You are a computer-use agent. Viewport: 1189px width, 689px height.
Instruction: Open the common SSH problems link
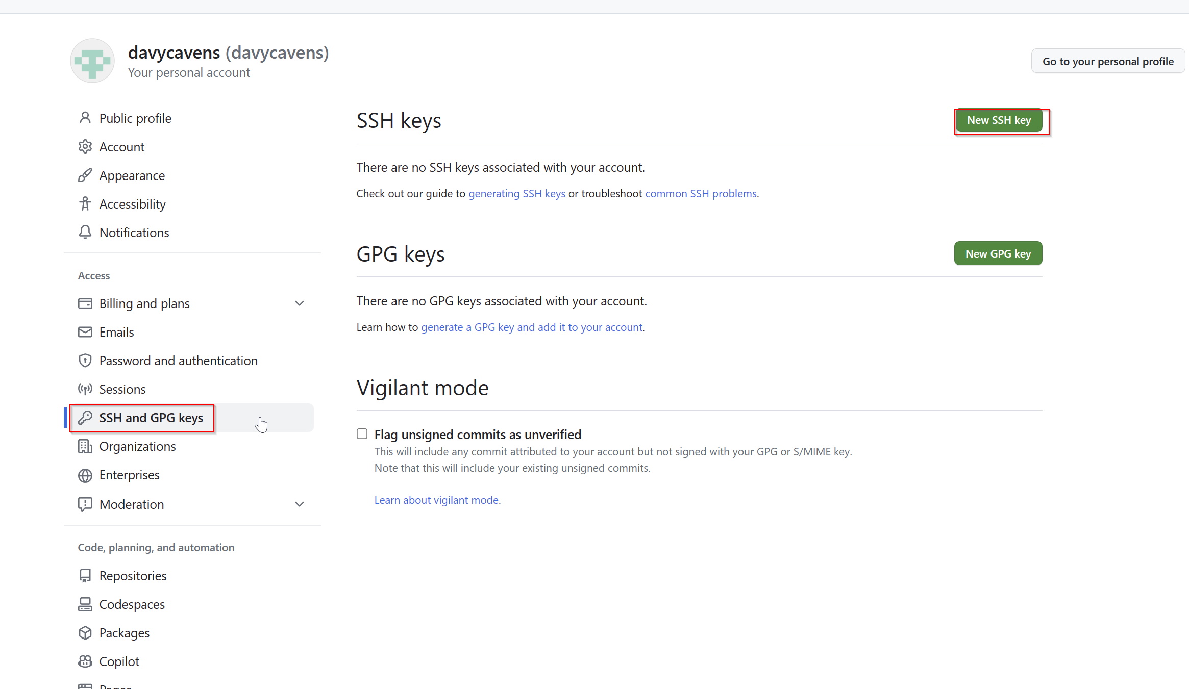pyautogui.click(x=701, y=194)
